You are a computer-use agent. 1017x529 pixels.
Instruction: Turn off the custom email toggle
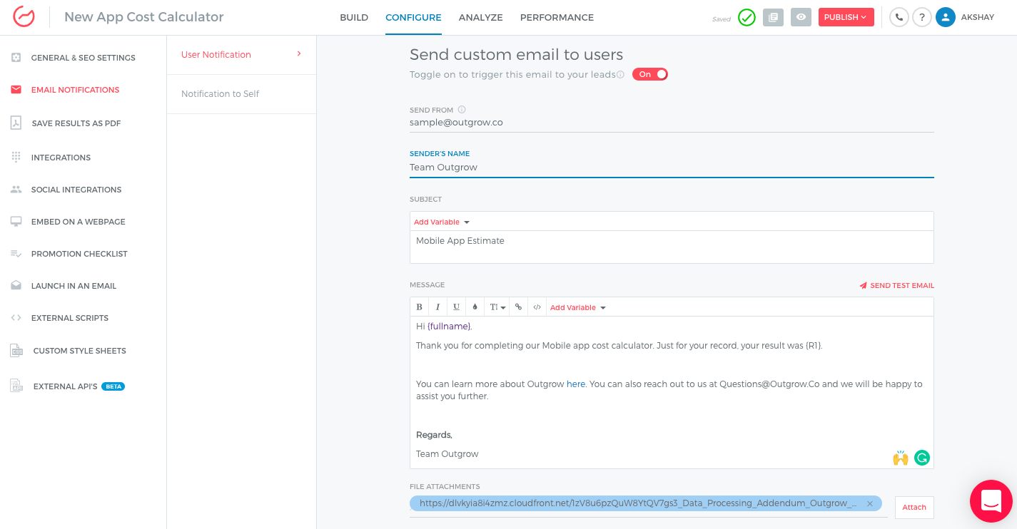click(x=650, y=74)
